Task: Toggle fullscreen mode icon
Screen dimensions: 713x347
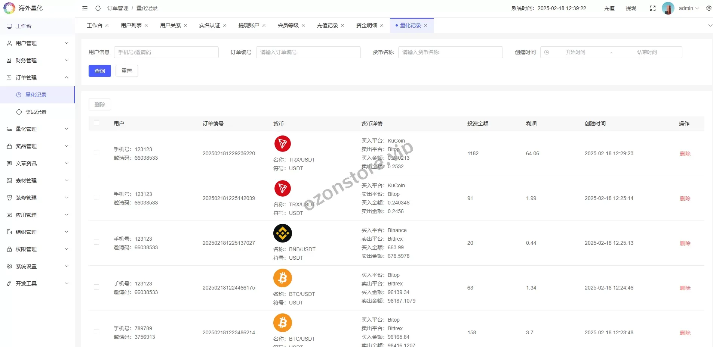Action: coord(653,8)
